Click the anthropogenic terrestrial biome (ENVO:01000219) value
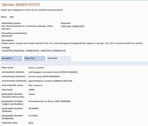148x126 pixels. 53,72
